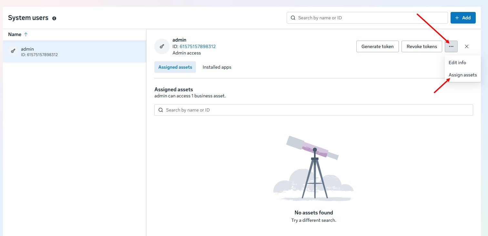This screenshot has height=236, width=488.
Task: Click the key avatar icon in the admin details header
Action: point(162,46)
